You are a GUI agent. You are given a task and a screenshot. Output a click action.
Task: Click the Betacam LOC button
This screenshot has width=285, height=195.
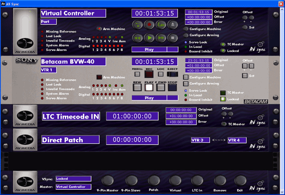click(160, 74)
